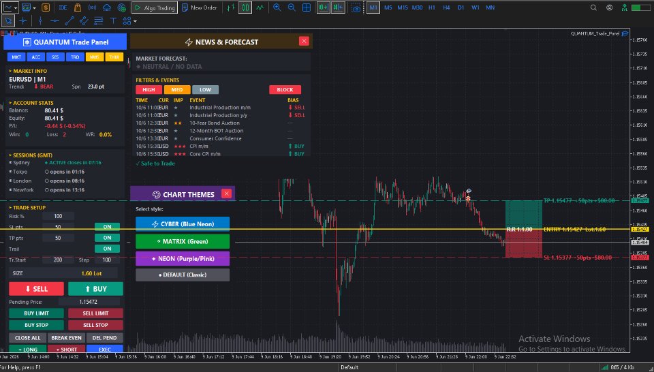Click the green BUY button
Image resolution: width=654 pixels, height=372 pixels.
[x=95, y=289]
